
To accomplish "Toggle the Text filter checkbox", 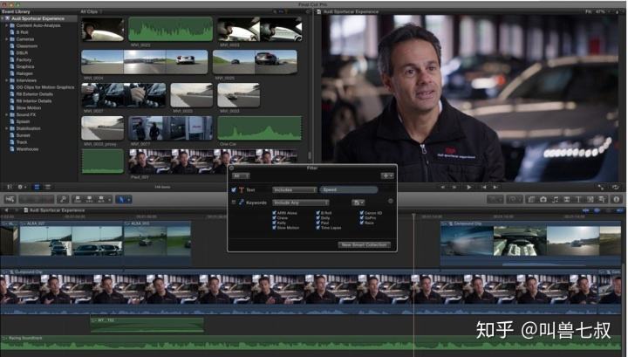I will 234,190.
